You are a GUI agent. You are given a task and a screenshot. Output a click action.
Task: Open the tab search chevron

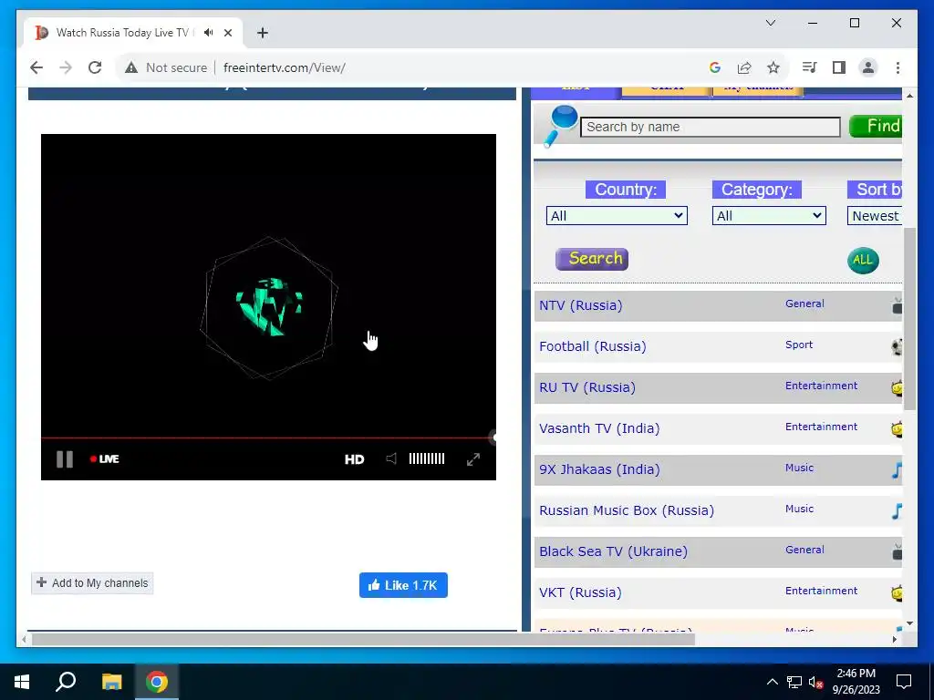click(770, 23)
